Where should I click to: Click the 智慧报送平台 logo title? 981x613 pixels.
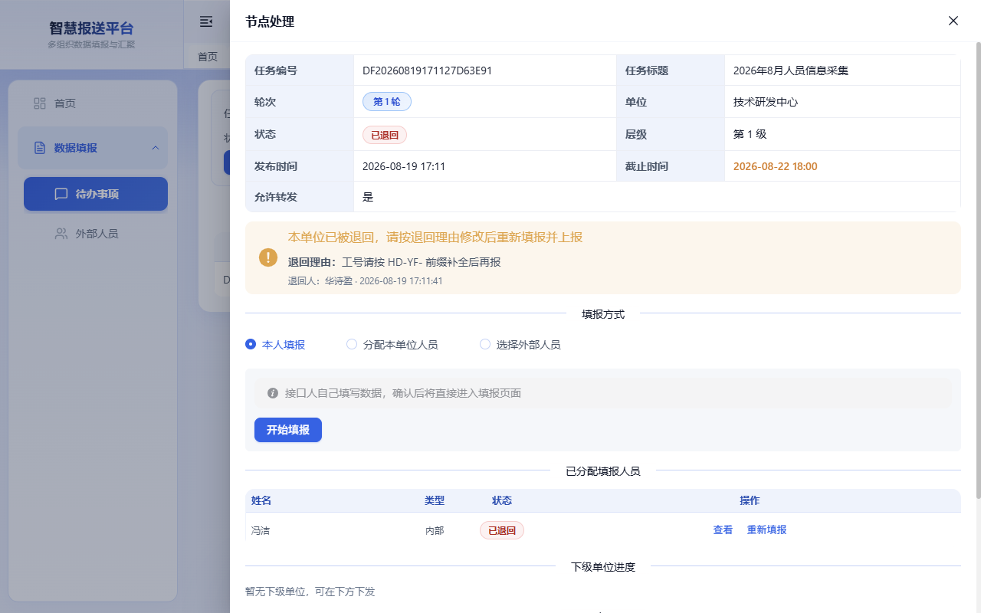tap(92, 28)
